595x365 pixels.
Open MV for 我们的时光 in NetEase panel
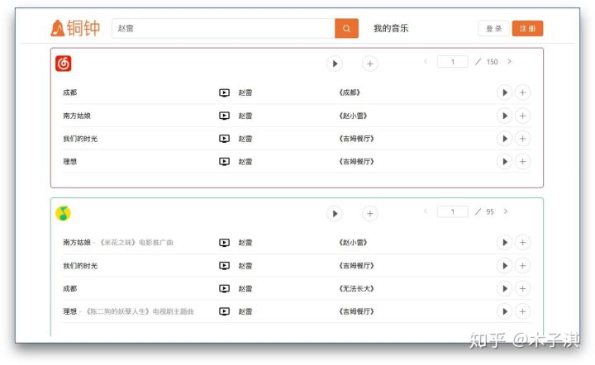click(224, 139)
